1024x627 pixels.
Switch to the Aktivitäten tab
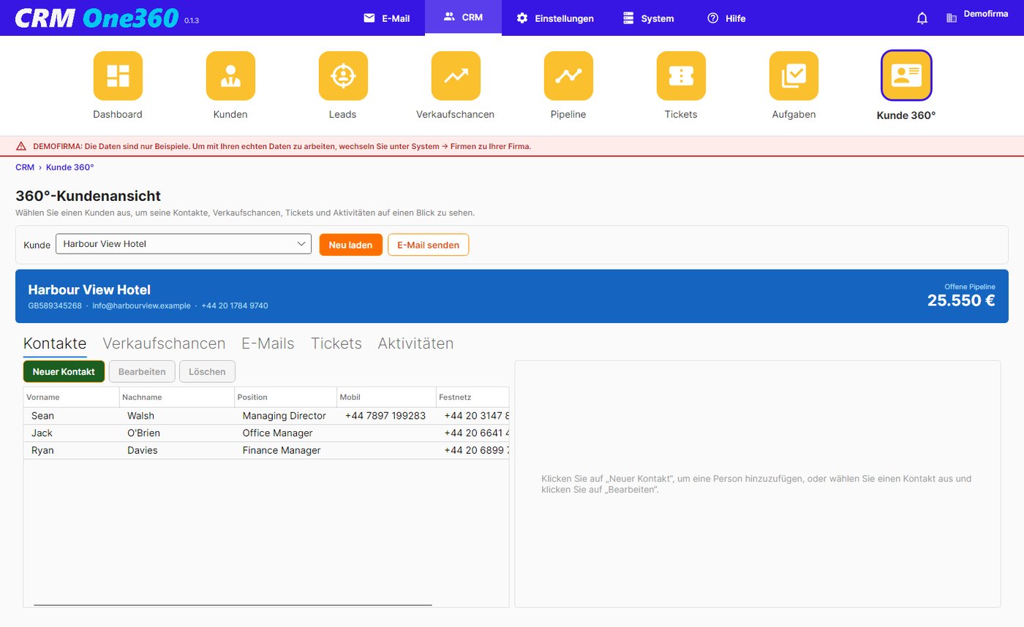[x=415, y=343]
